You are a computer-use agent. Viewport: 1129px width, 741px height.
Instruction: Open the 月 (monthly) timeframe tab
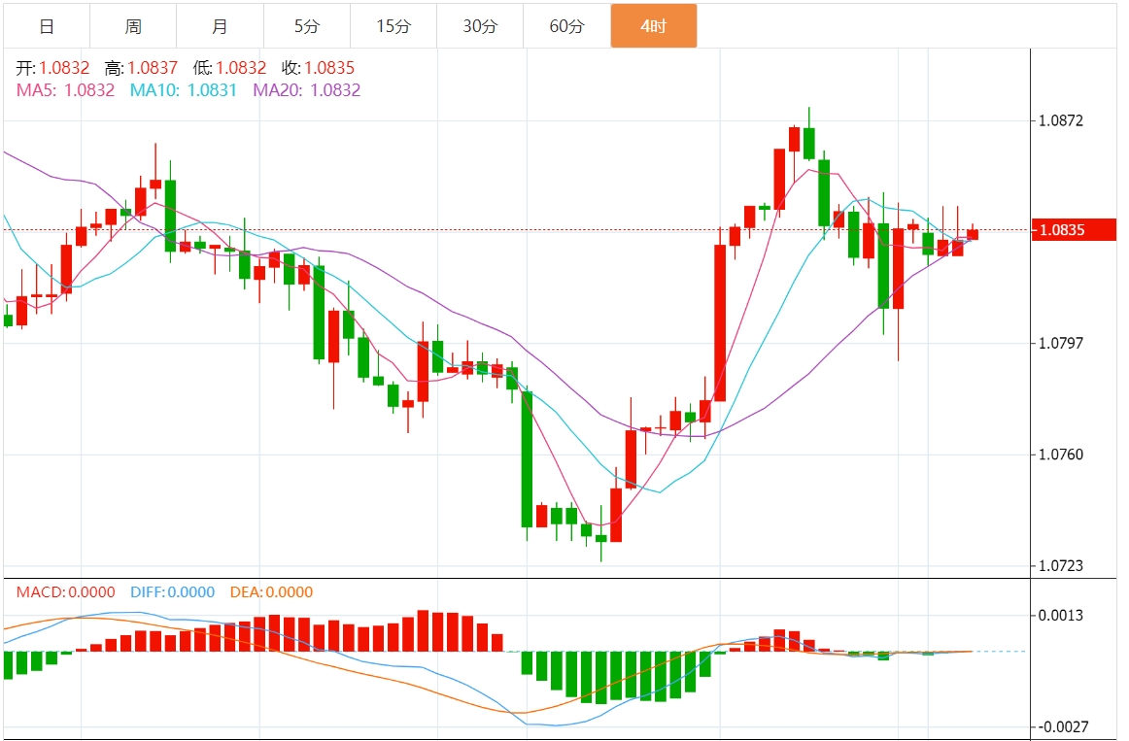220,26
